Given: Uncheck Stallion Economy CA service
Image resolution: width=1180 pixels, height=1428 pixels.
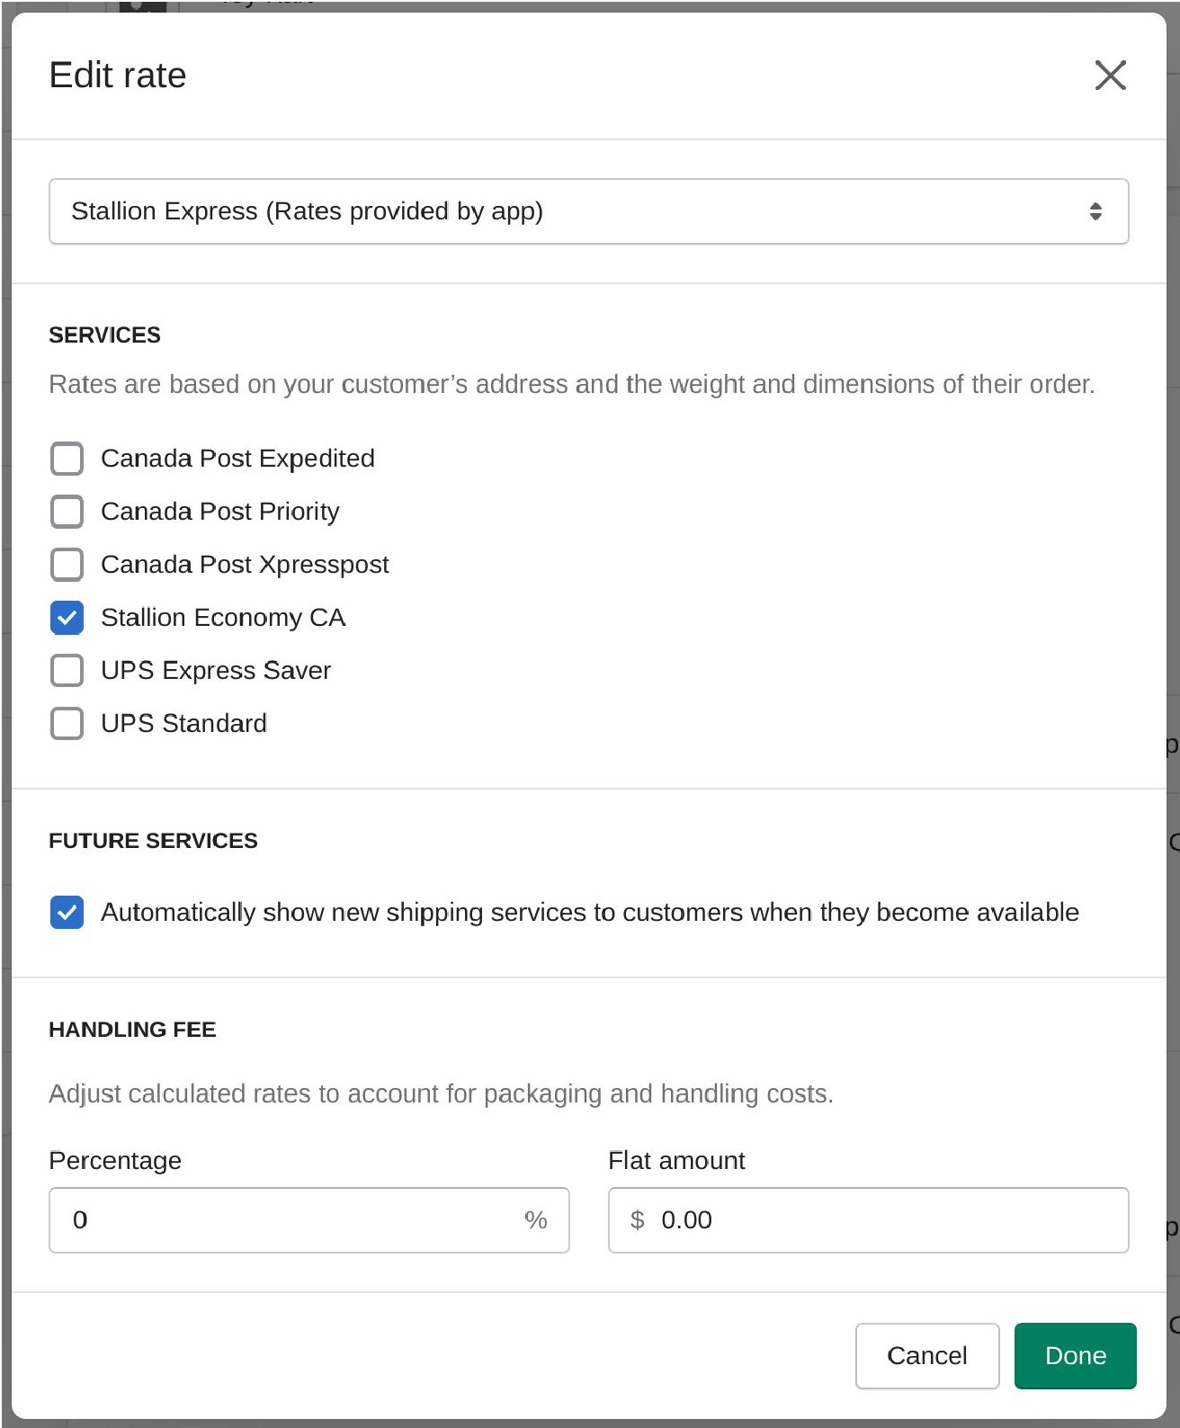Looking at the screenshot, I should pyautogui.click(x=67, y=618).
